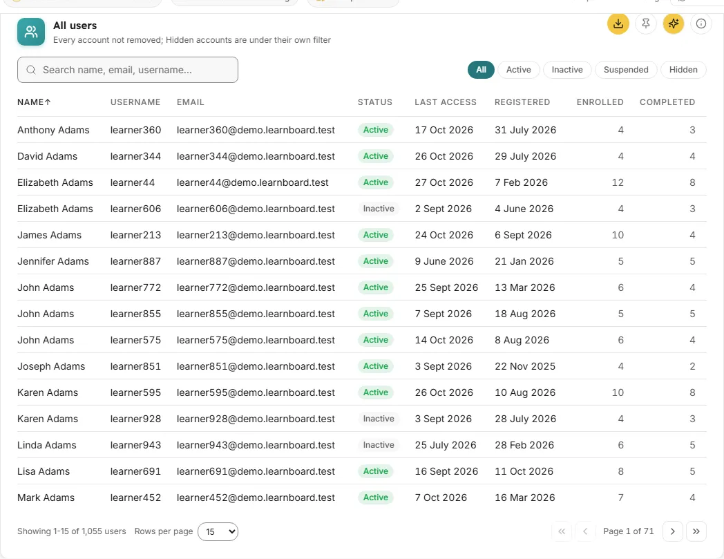Show panel info via the info icon

pos(701,23)
